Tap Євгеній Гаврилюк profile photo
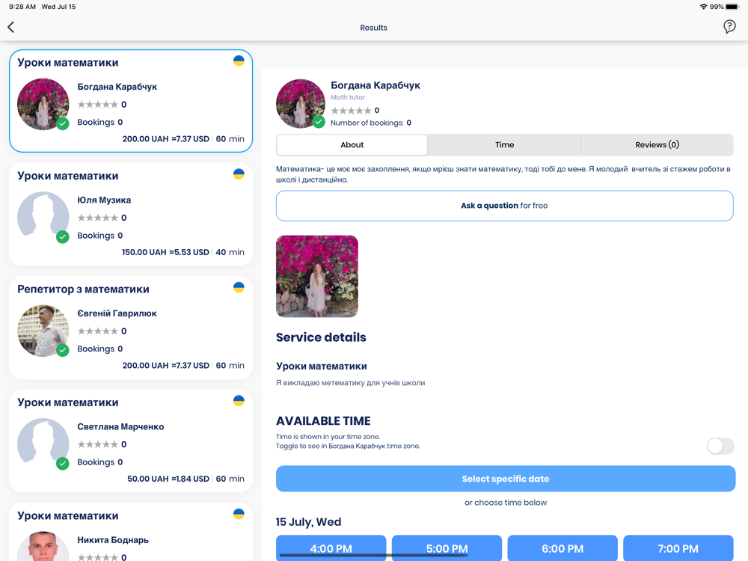The image size is (748, 561). click(x=43, y=331)
